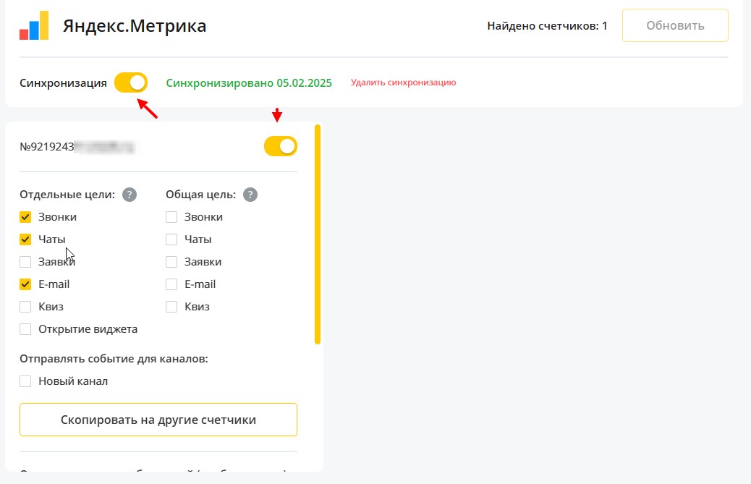Check Квиз under Отдельные цели
The width and height of the screenshot is (751, 484).
click(x=25, y=307)
